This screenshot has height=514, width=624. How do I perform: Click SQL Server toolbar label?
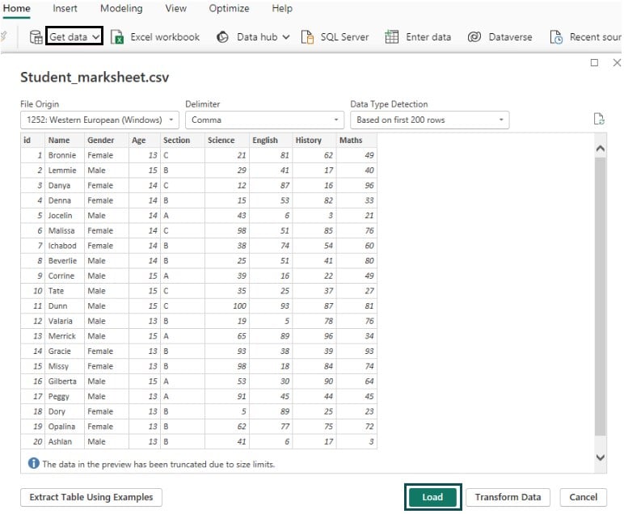click(344, 37)
